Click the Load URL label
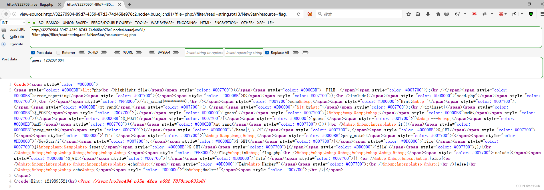544x190 pixels. (x=17, y=30)
